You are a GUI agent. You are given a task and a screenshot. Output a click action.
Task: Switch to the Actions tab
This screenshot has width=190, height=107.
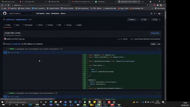39,25
